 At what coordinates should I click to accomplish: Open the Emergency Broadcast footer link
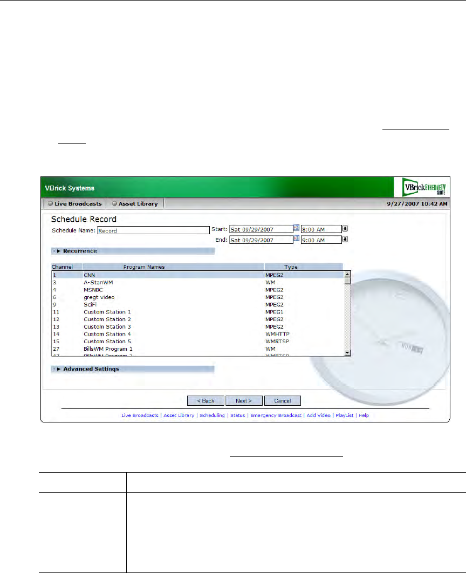(275, 416)
